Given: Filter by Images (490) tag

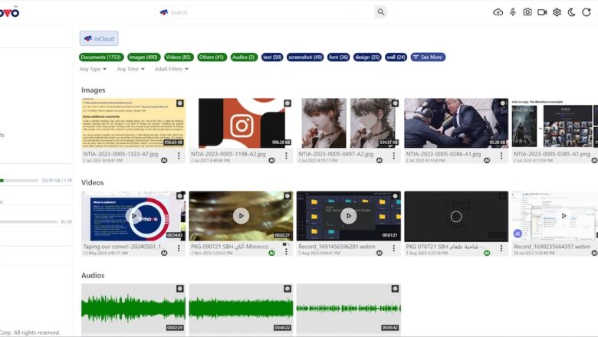Looking at the screenshot, I should pos(144,57).
